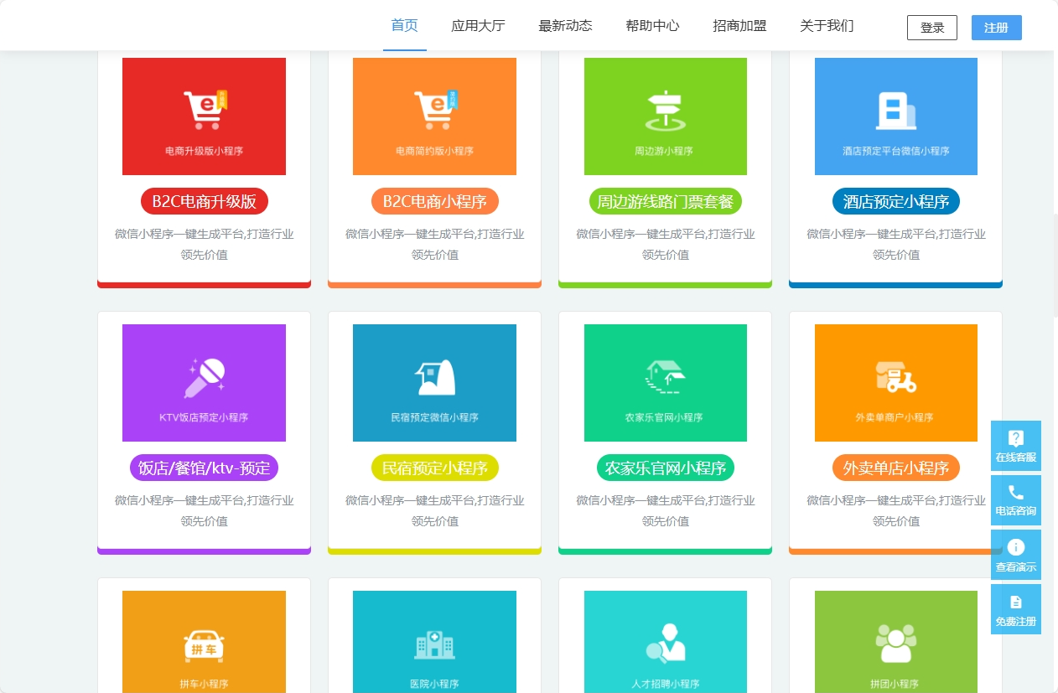Click the page's vertical scrollbar

pyautogui.click(x=1055, y=266)
